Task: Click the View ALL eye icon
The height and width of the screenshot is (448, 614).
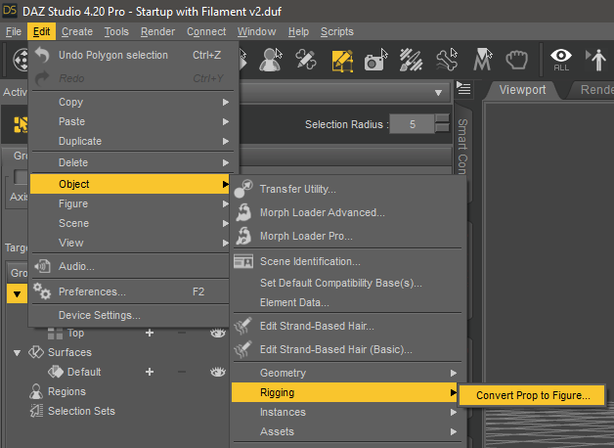Action: [561, 60]
